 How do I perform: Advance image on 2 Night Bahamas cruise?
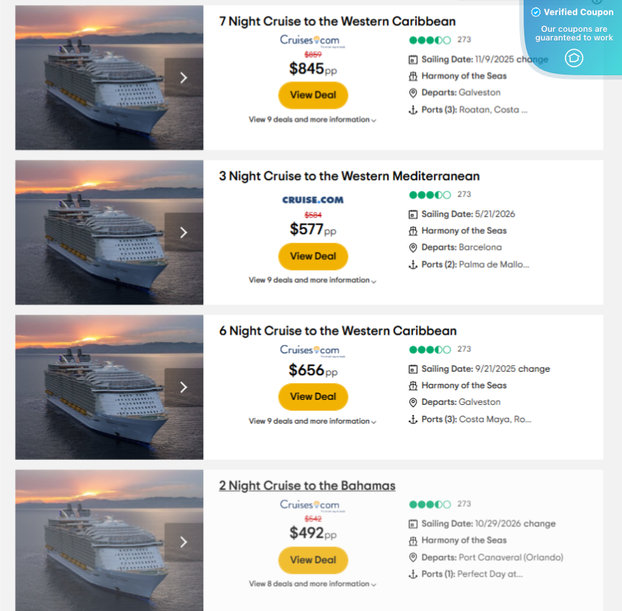[184, 542]
